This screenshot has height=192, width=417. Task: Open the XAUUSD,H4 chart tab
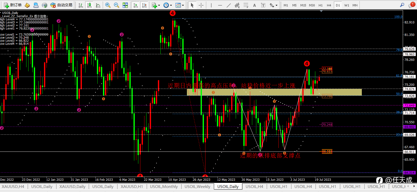point(13,187)
